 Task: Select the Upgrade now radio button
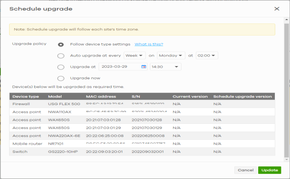pos(61,78)
